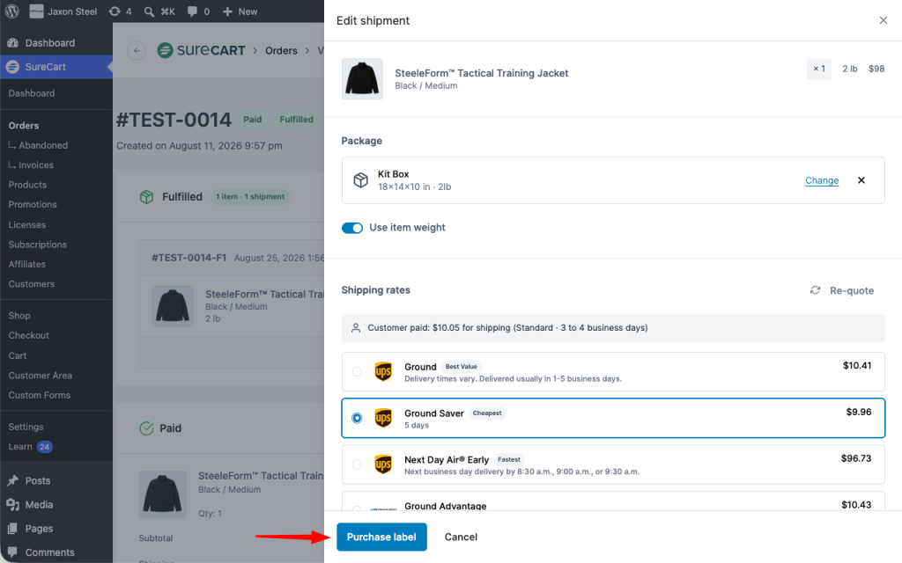Click the Pages icon in sidebar
This screenshot has height=563, width=902.
click(12, 529)
